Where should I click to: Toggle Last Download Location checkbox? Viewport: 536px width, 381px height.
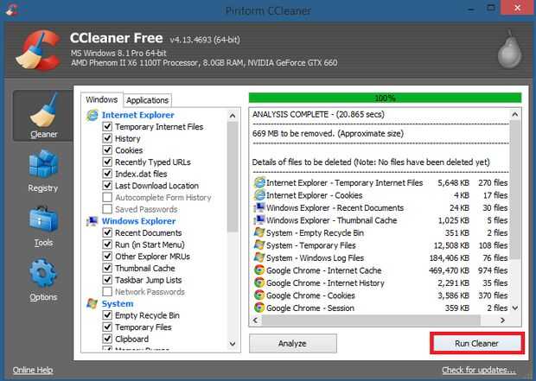coord(107,185)
